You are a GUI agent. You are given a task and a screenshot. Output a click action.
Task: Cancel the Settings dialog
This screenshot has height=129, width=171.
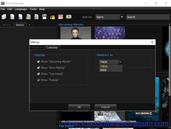(105, 107)
